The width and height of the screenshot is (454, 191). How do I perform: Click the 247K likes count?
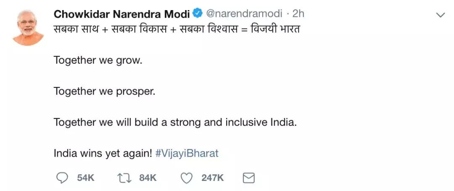212,178
